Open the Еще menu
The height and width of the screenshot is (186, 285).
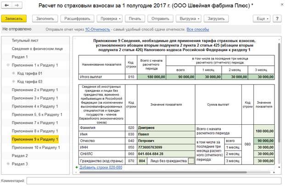(262, 19)
